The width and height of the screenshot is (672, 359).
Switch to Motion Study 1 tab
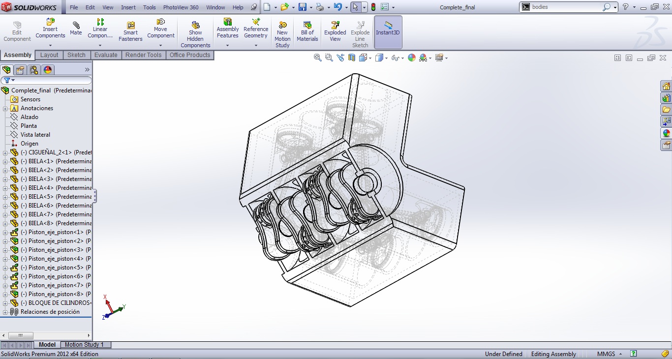[x=84, y=345]
